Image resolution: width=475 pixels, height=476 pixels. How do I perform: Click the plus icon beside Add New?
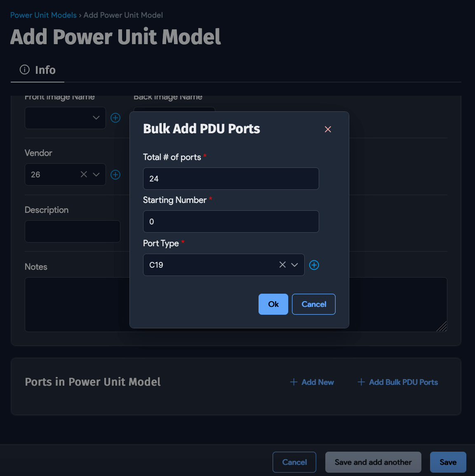click(293, 382)
